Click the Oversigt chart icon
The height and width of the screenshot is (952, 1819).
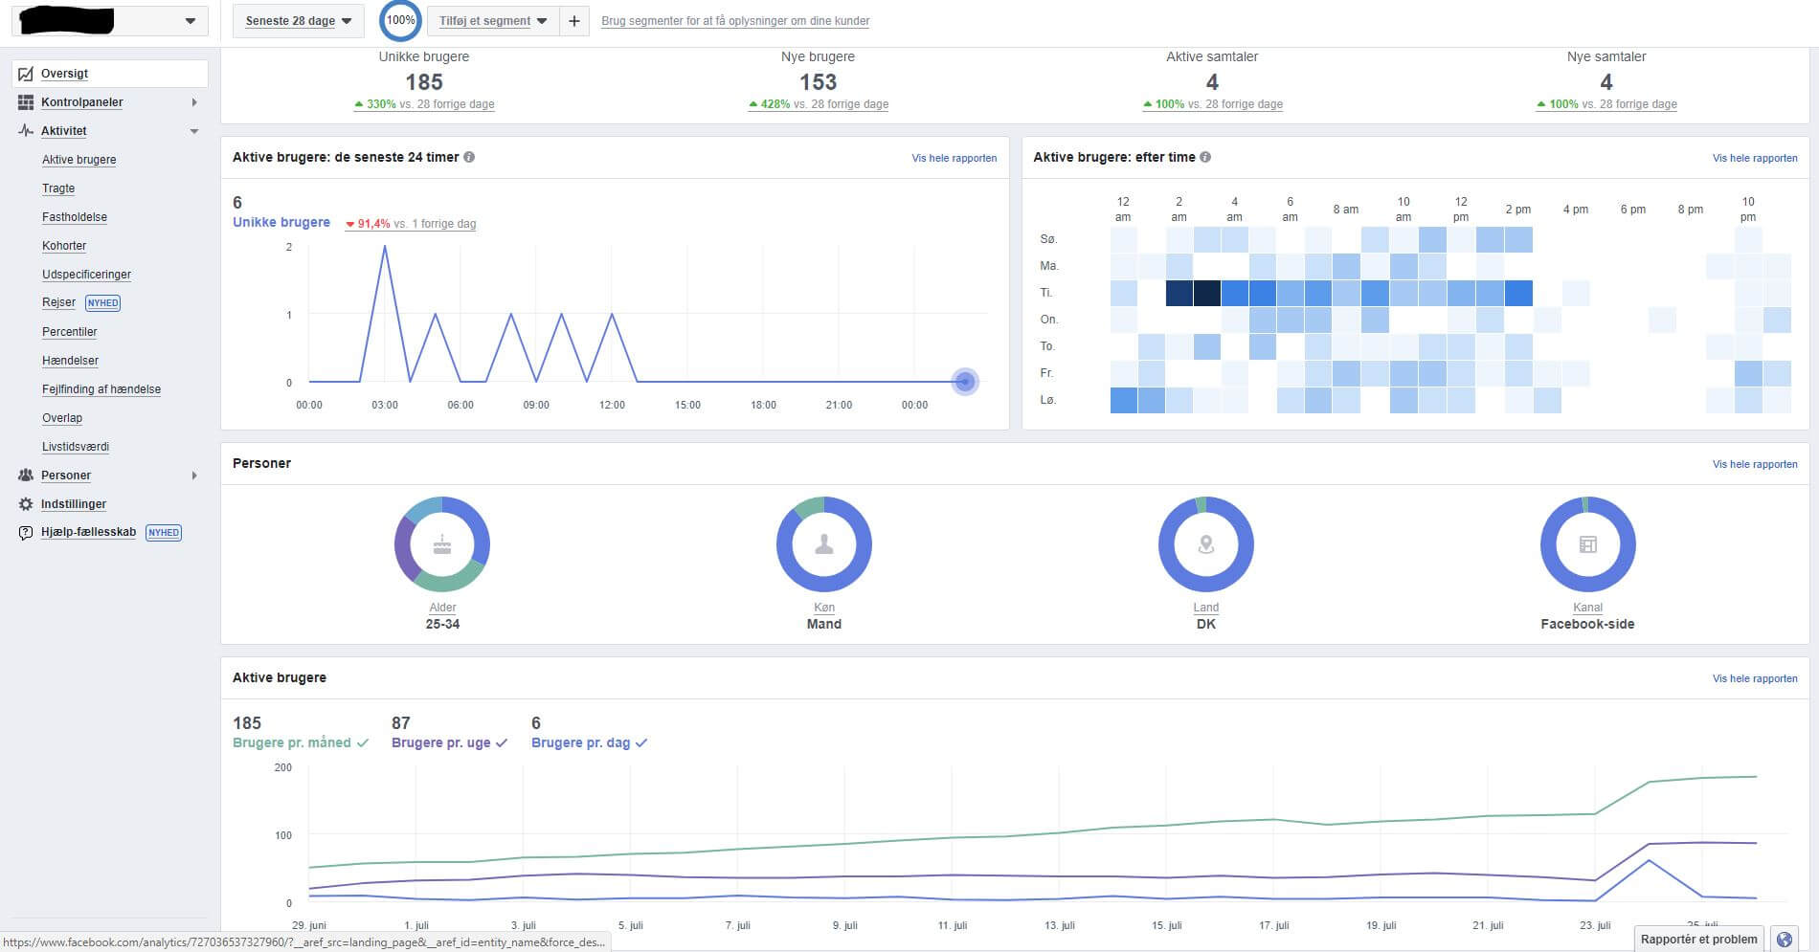pos(26,74)
